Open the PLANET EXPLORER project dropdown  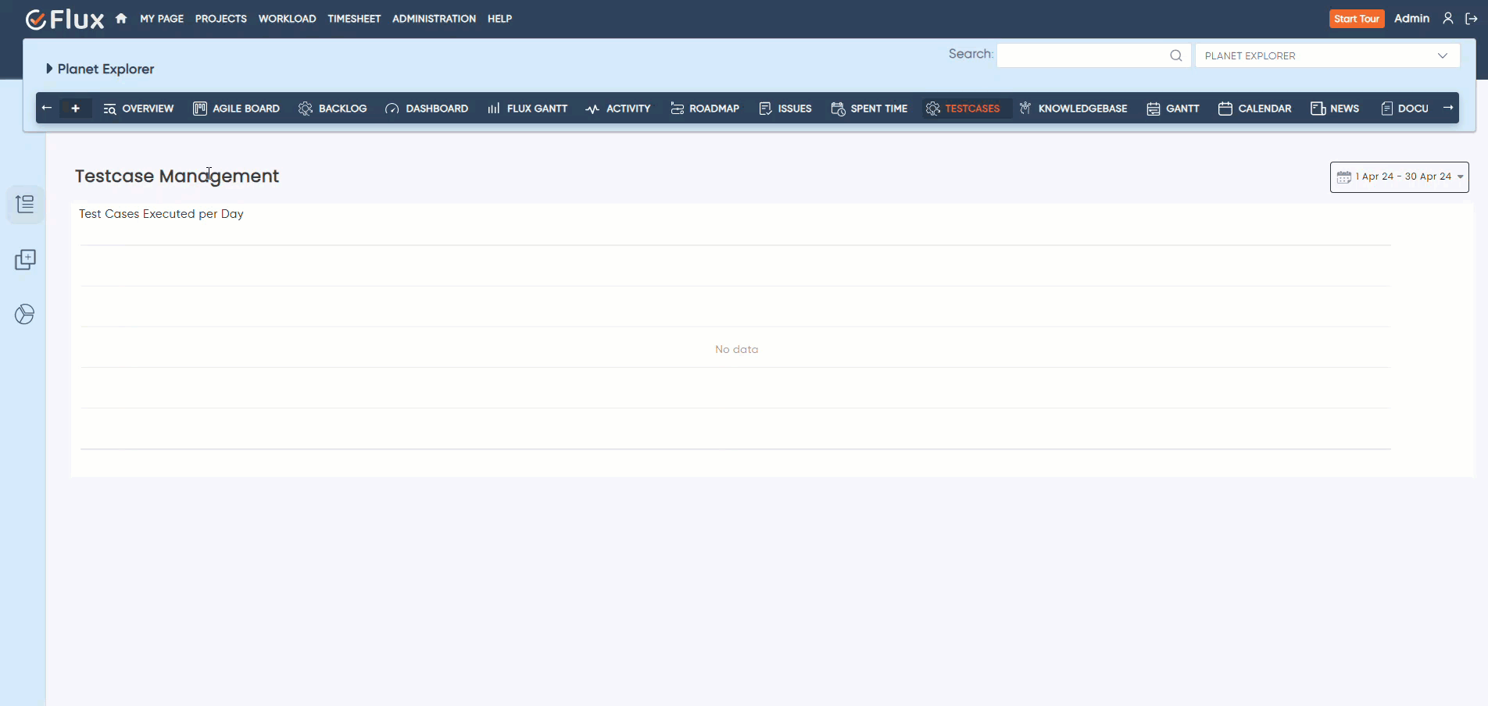click(1326, 55)
